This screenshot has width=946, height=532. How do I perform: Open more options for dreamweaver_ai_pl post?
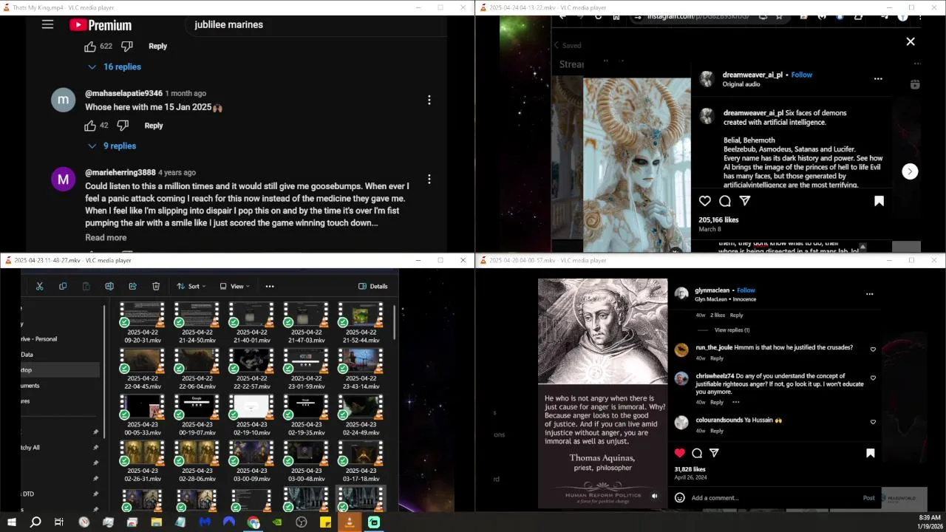[x=878, y=79]
